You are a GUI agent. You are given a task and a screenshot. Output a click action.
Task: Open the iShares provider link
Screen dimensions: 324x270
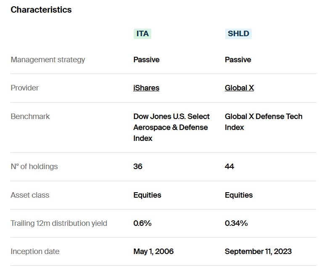(146, 88)
